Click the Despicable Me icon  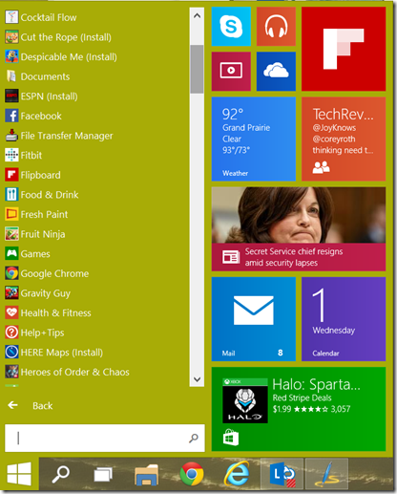(11, 56)
